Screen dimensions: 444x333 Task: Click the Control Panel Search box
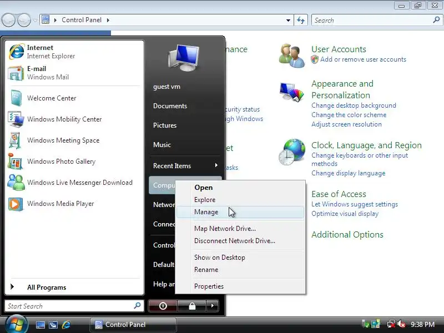(377, 21)
